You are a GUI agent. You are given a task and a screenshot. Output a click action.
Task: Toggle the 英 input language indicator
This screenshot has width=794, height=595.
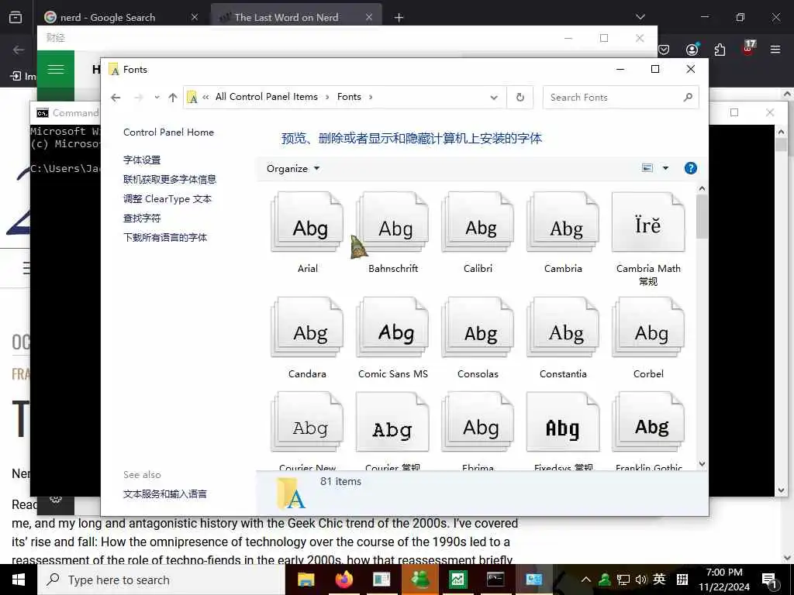click(659, 580)
